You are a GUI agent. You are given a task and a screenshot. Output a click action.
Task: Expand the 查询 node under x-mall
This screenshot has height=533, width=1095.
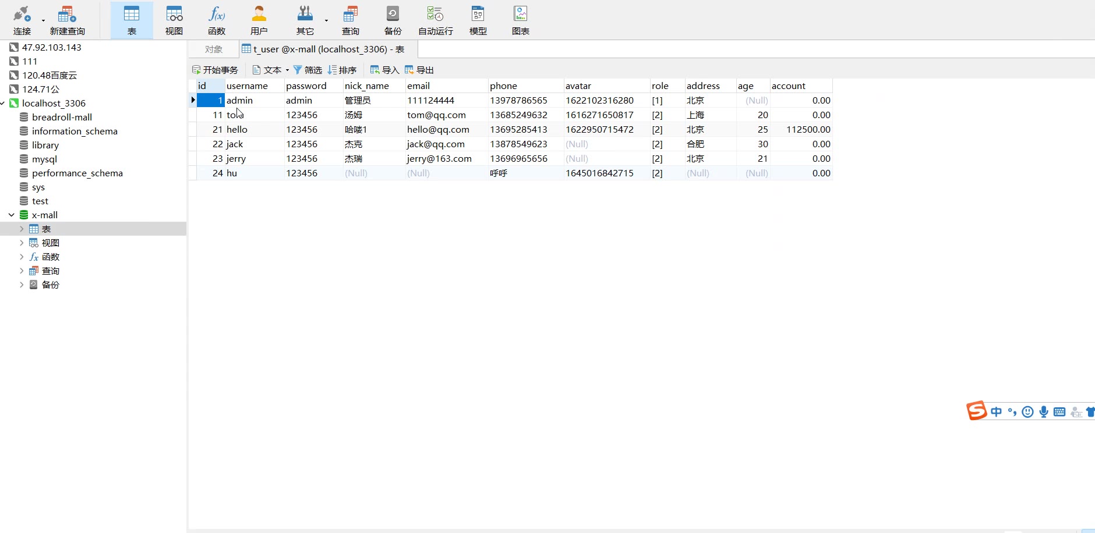point(22,271)
